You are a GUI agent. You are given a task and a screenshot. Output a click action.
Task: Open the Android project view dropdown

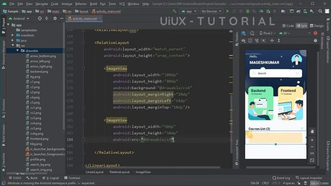point(19,19)
